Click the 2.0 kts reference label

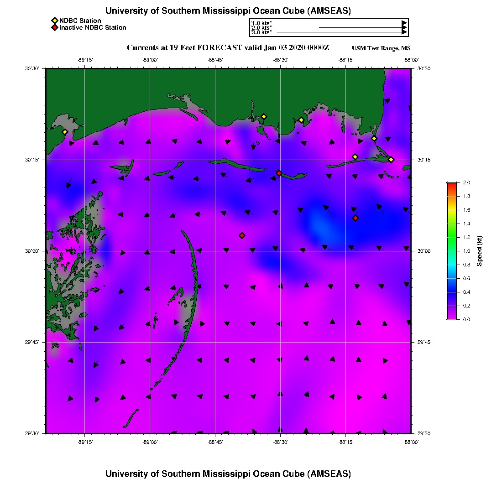(x=261, y=28)
